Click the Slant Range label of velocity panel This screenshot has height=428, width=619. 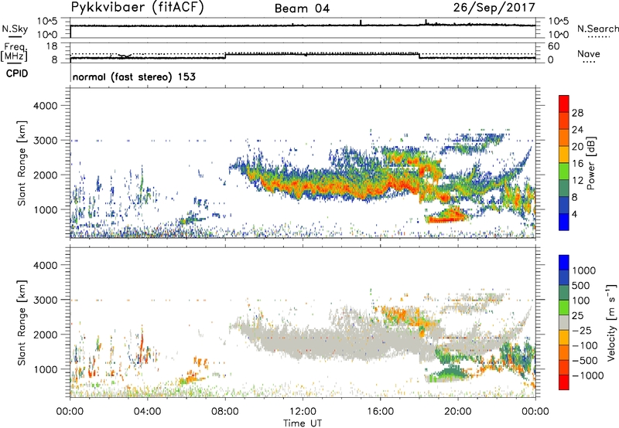[x=22, y=322]
